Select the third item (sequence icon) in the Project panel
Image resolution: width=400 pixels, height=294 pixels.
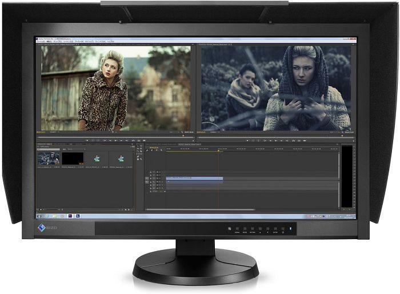click(97, 159)
